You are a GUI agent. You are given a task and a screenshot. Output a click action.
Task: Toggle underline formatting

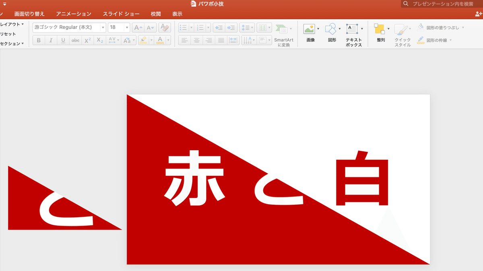point(63,40)
